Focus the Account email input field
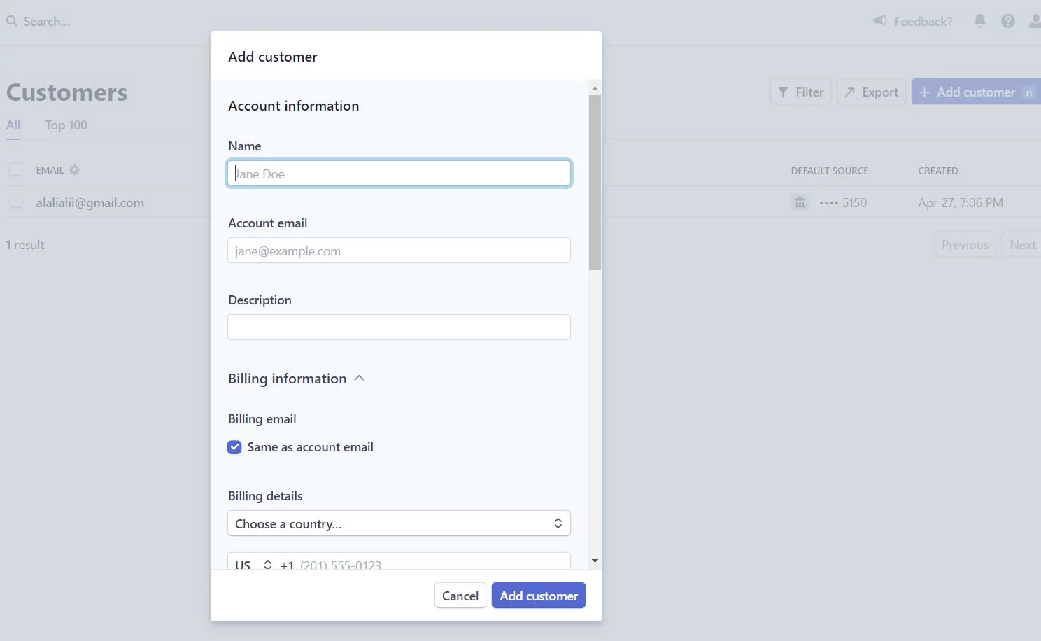 399,251
